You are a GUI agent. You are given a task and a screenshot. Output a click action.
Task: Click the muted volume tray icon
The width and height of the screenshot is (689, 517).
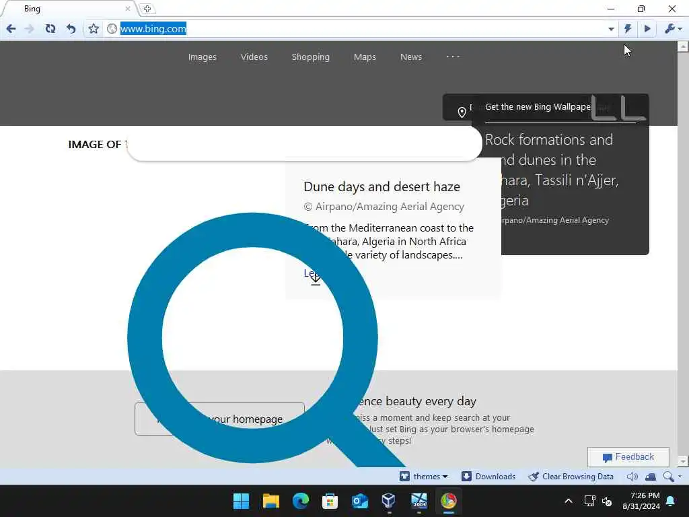608,501
